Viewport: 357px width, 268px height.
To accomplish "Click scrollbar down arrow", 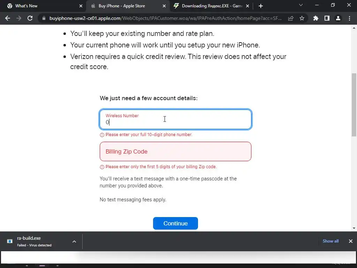I will pos(354,228).
